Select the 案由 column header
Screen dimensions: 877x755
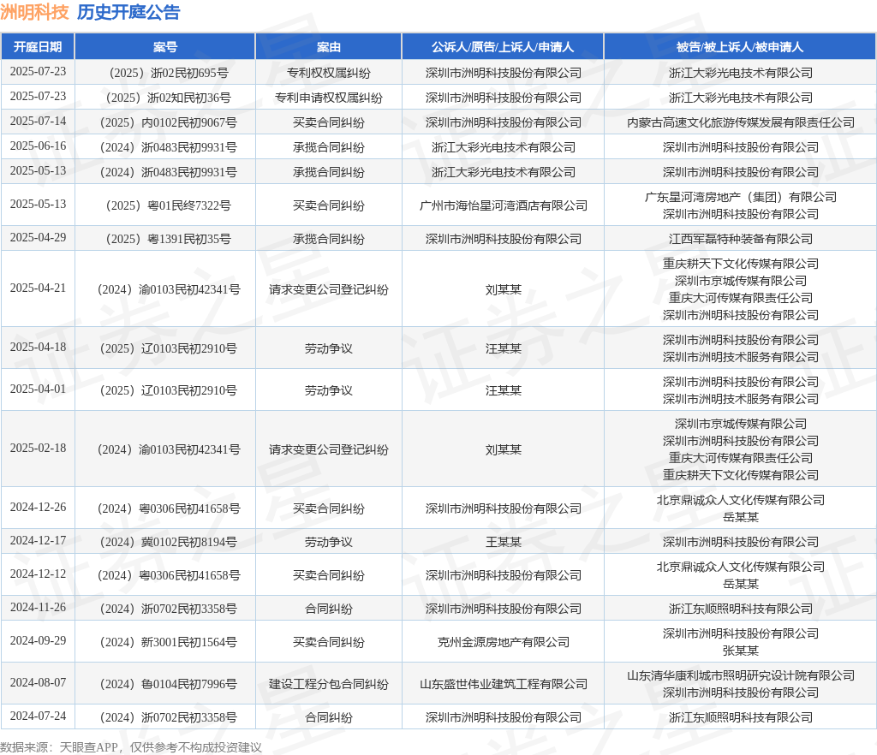pyautogui.click(x=328, y=47)
